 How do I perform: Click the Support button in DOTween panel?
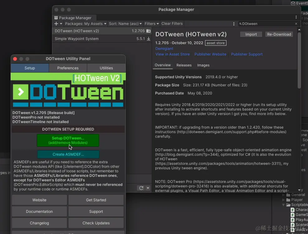pos(96,212)
